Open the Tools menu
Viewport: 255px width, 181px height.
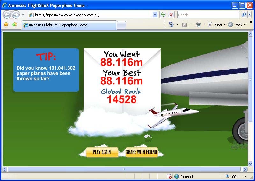[237, 25]
